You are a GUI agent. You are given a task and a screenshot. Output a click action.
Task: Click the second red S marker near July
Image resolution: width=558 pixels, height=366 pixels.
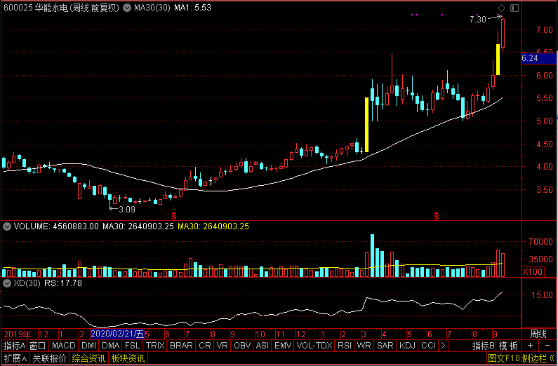tap(437, 215)
